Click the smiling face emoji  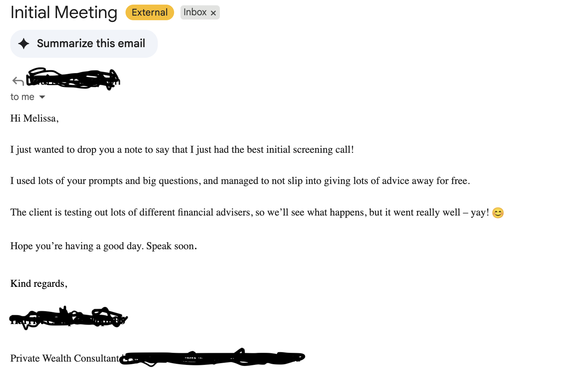498,213
